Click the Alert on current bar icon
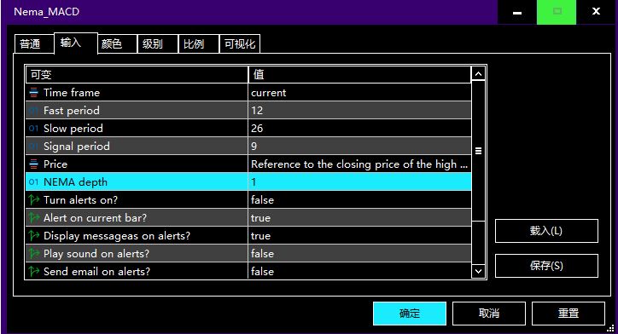Screen dimensions: 618x334 point(34,217)
